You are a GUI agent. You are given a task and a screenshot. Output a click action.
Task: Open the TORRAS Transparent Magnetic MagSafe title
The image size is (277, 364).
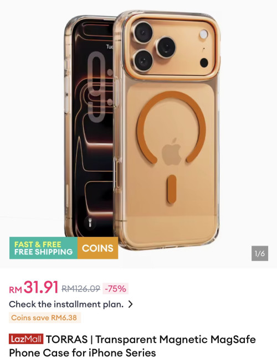point(132,346)
